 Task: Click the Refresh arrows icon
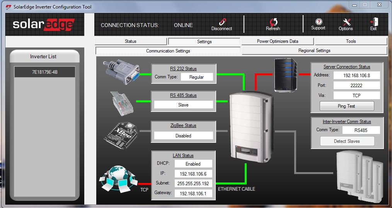pos(273,22)
